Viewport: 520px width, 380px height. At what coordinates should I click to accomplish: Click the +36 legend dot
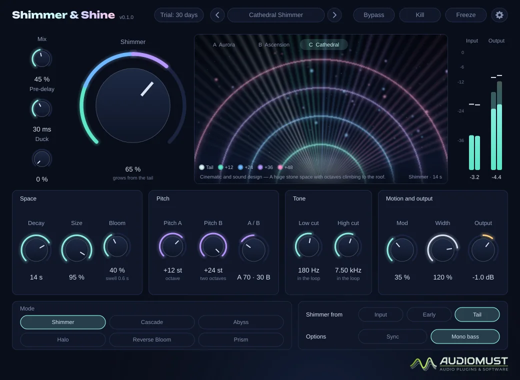tap(260, 167)
